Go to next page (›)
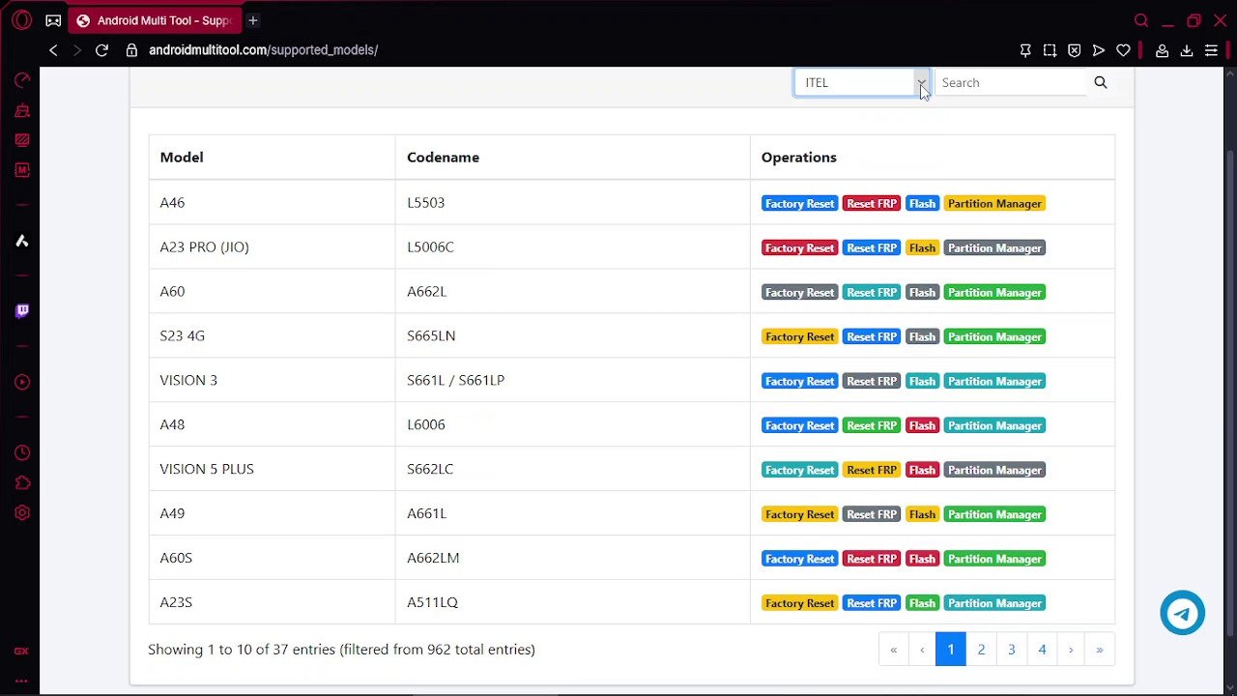Viewport: 1237px width, 696px height. coord(1070,650)
